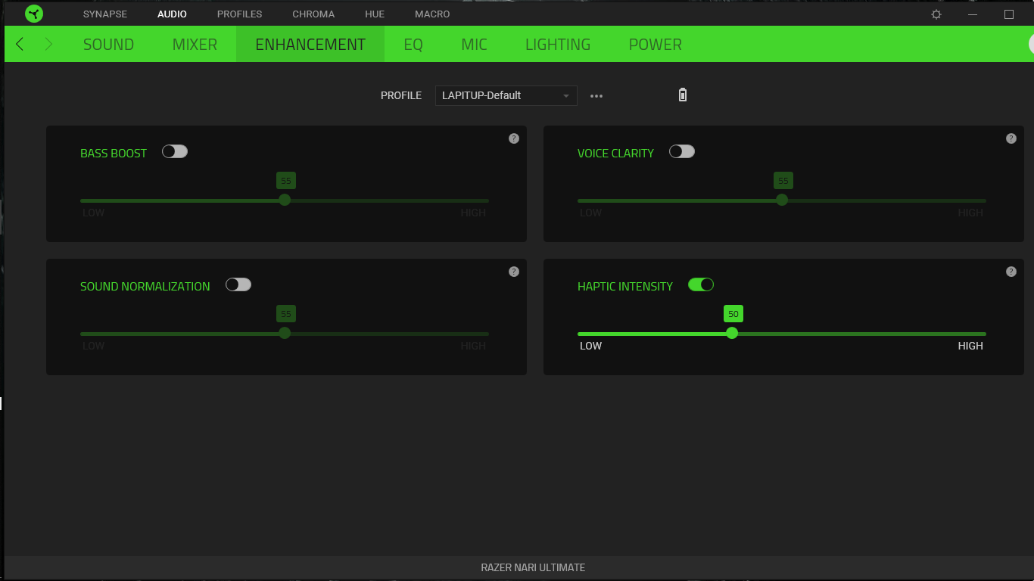
Task: Click the Razer logo icon
Action: [34, 14]
